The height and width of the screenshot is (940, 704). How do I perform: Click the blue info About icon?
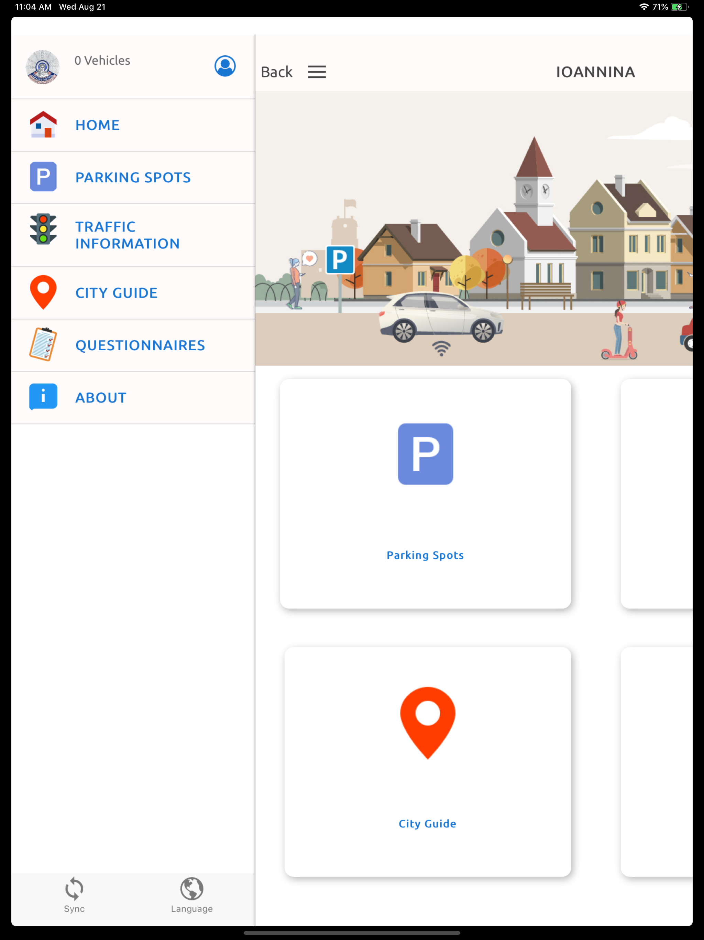coord(43,397)
